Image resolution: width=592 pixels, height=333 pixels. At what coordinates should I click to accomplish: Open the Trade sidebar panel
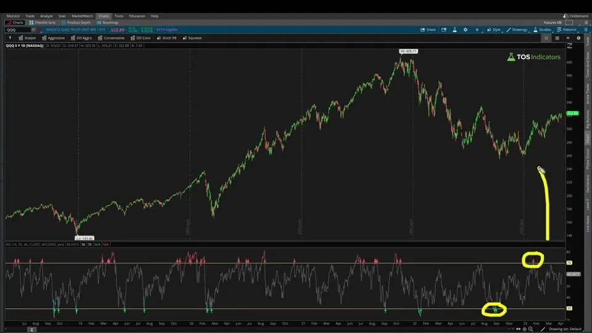point(588,42)
